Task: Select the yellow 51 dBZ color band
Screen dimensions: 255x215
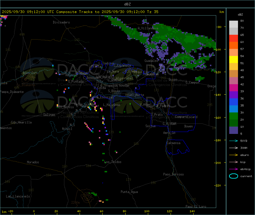Action: point(233,60)
